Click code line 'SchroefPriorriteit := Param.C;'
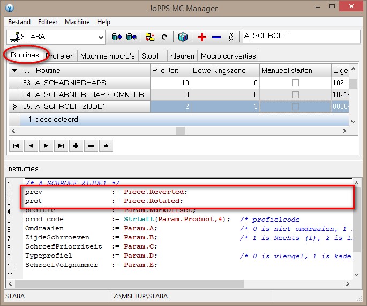 point(91,246)
